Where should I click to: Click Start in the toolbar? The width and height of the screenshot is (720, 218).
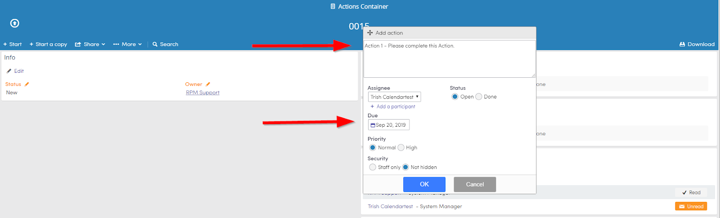point(13,44)
